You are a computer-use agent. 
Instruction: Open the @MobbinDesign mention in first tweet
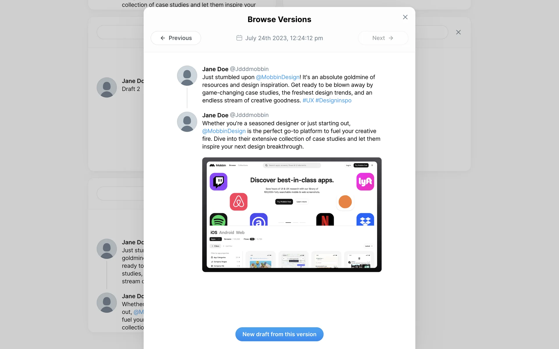click(278, 77)
